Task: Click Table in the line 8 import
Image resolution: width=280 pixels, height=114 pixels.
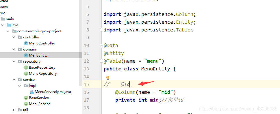Action: (x=183, y=30)
